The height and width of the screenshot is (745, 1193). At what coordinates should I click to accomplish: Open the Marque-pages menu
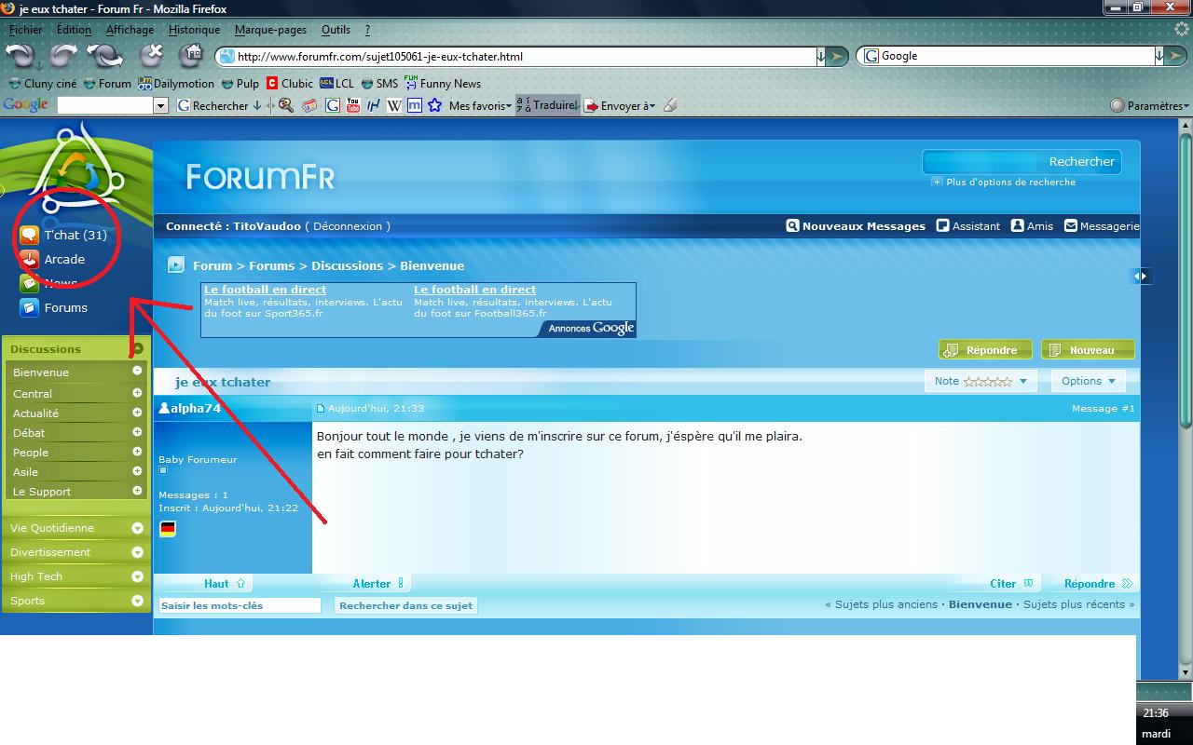click(270, 30)
